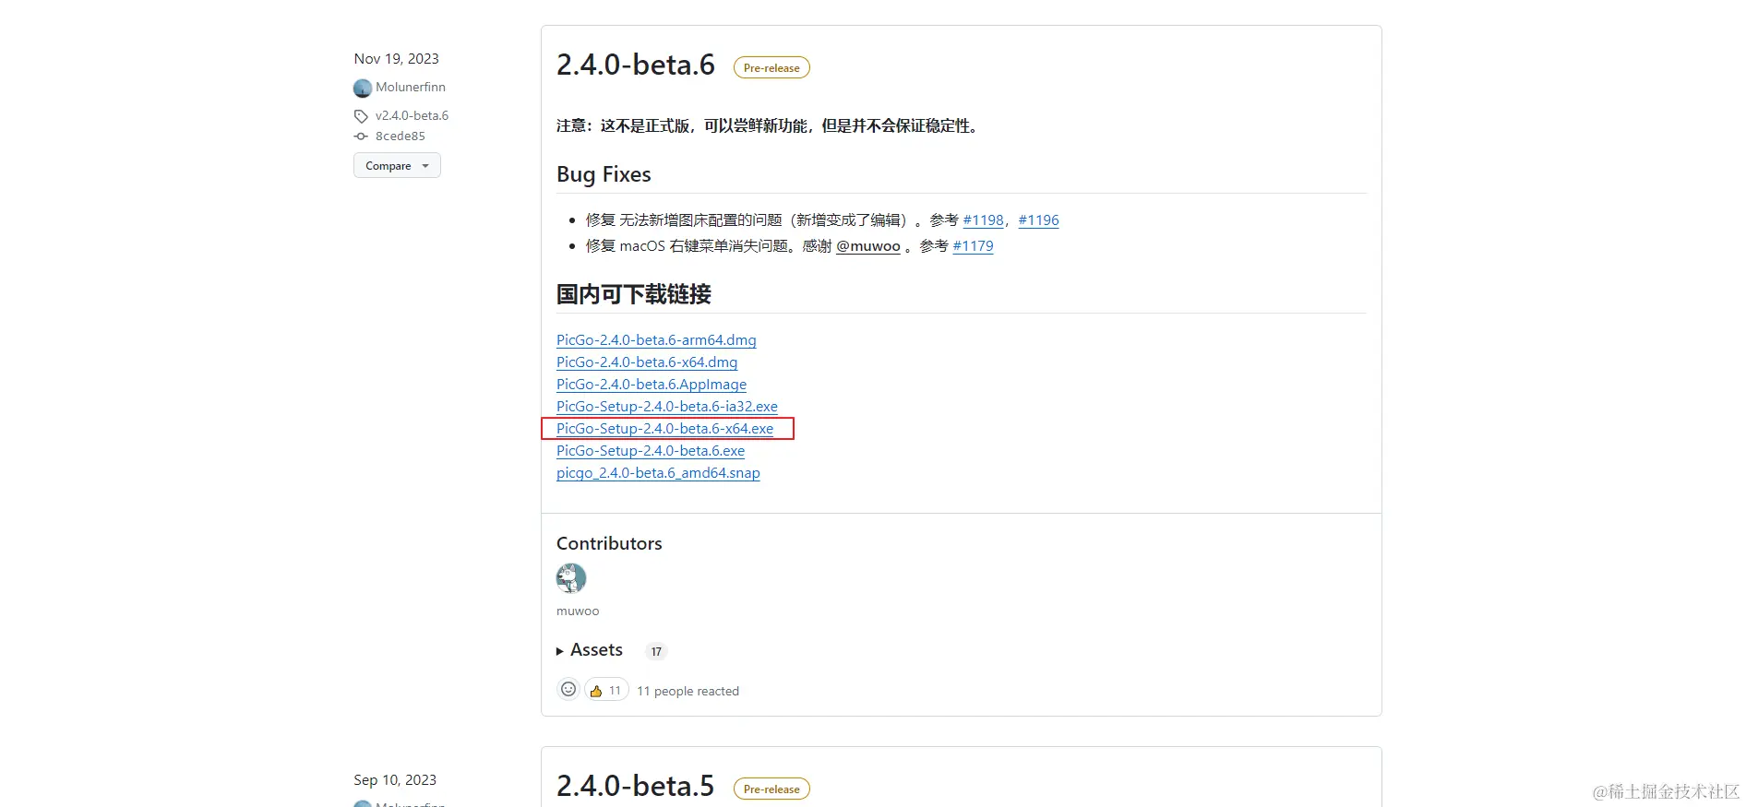1746x807 pixels.
Task: Open issue link #1179
Action: pos(973,246)
